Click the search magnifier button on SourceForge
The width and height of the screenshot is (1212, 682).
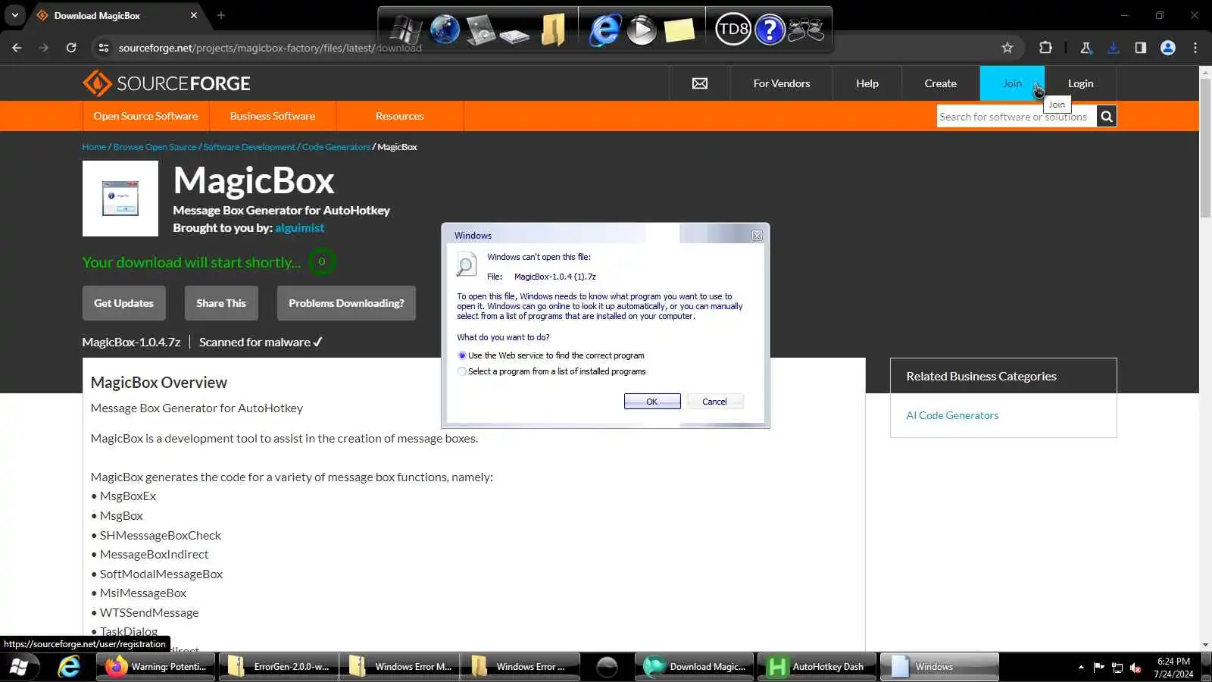tap(1107, 117)
